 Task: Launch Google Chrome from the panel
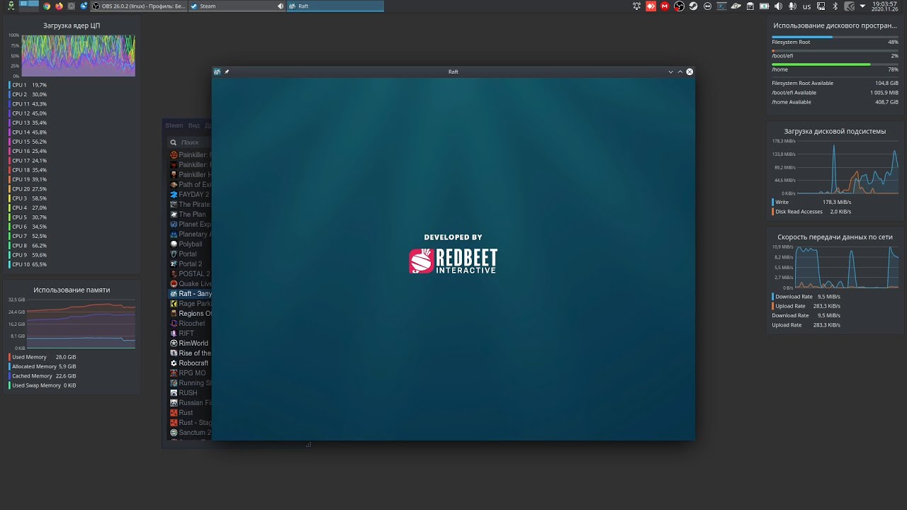[47, 6]
